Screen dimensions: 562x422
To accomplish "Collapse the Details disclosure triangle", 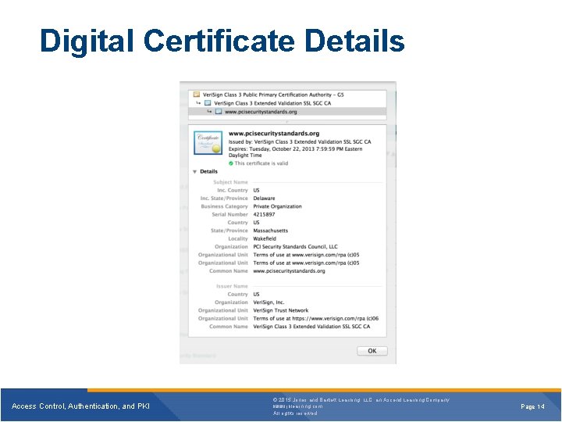I will (194, 172).
